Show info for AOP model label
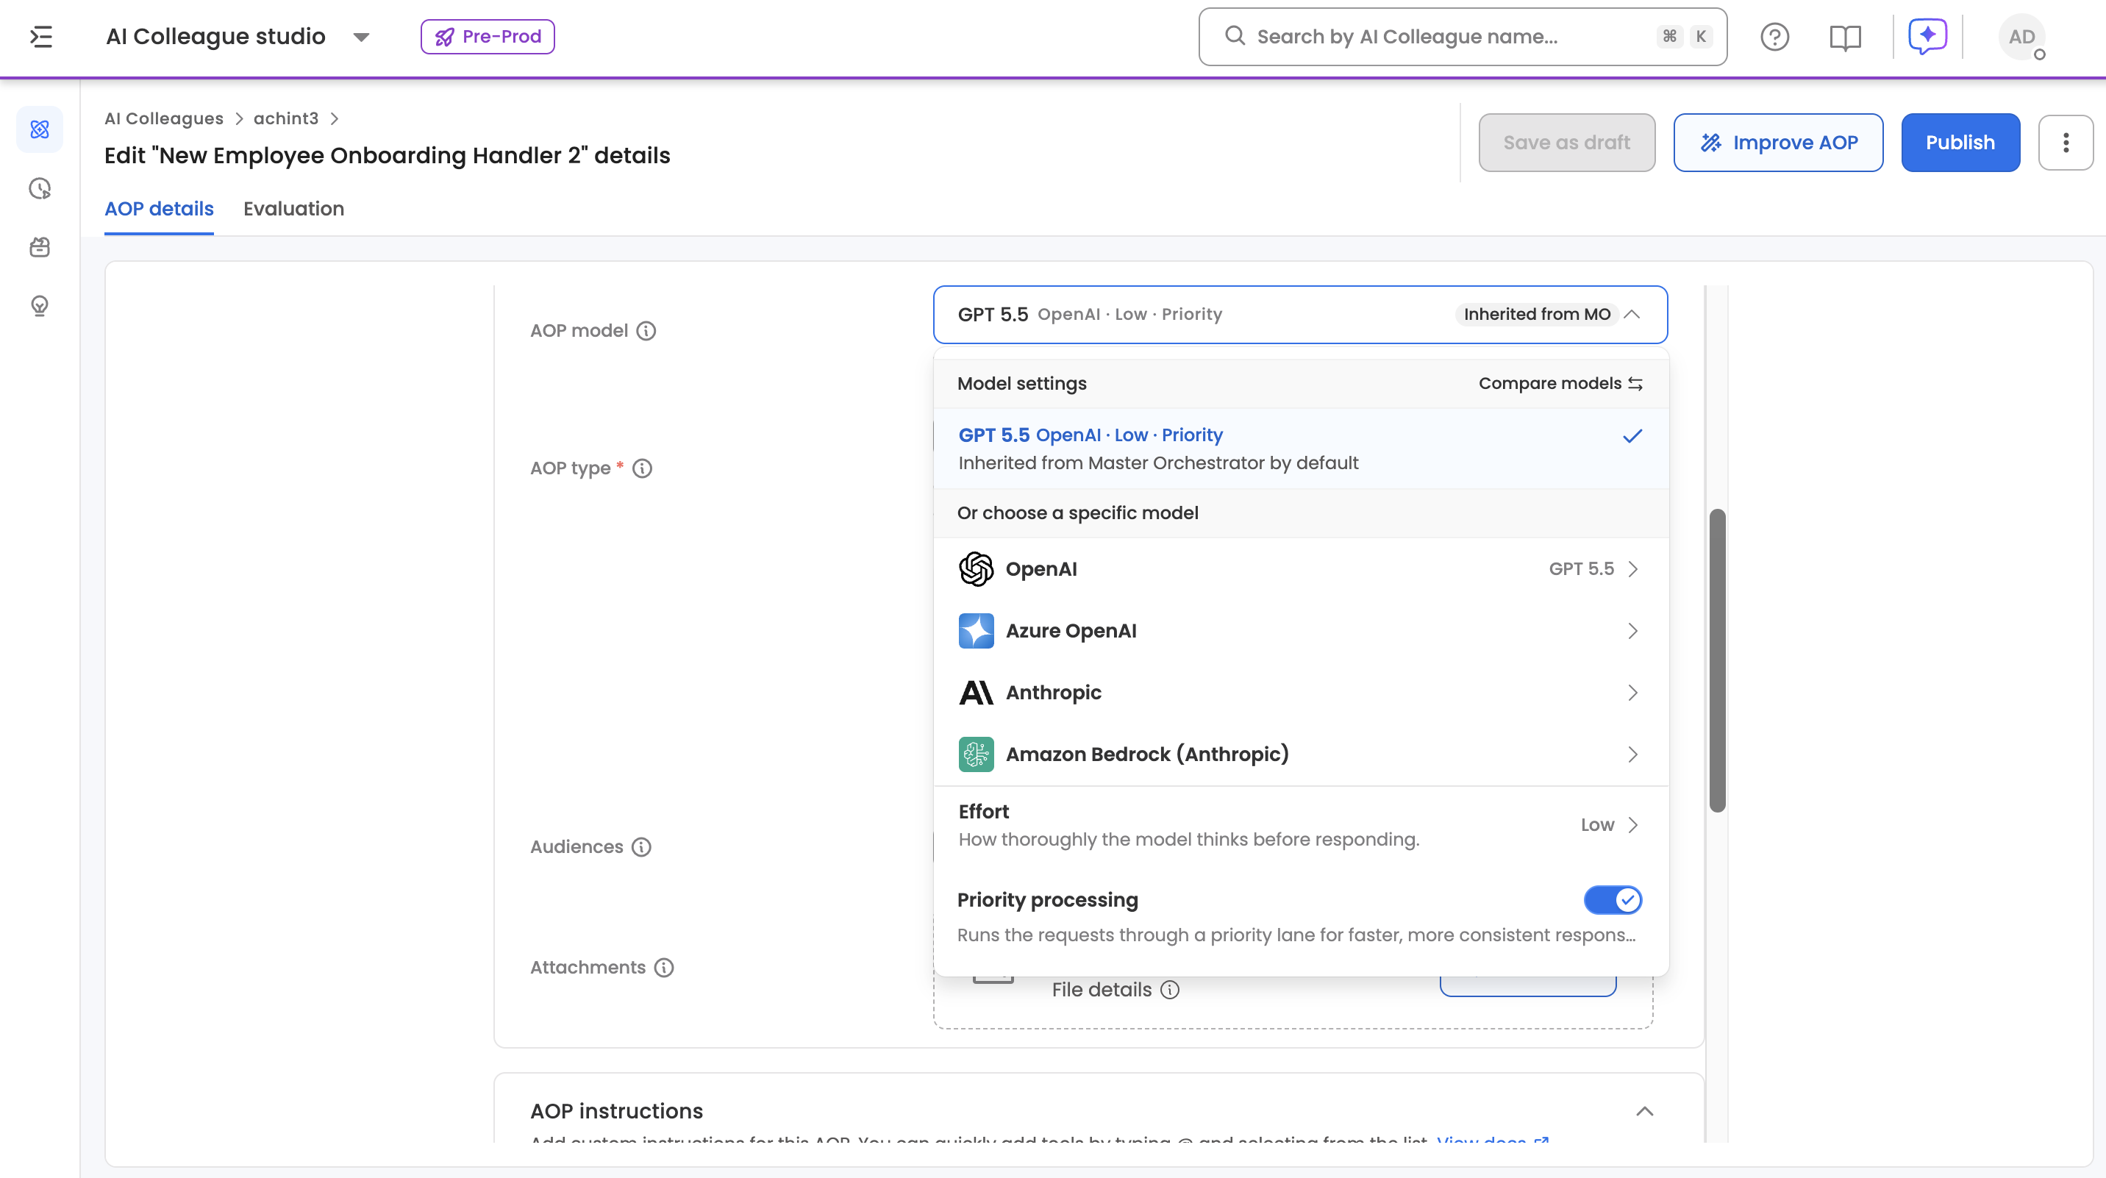Viewport: 2106px width, 1178px height. (646, 331)
